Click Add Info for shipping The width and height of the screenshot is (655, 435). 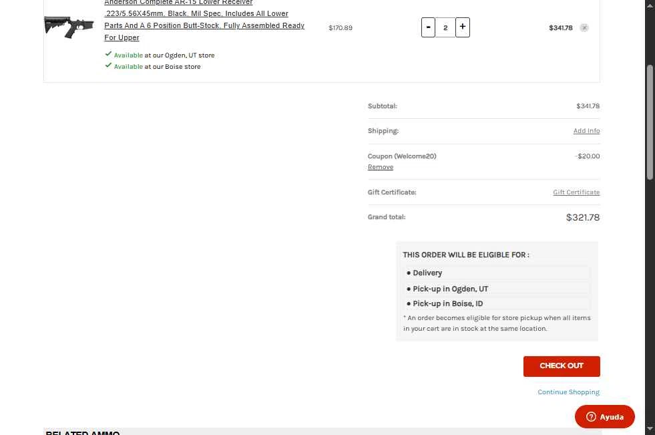tap(586, 131)
